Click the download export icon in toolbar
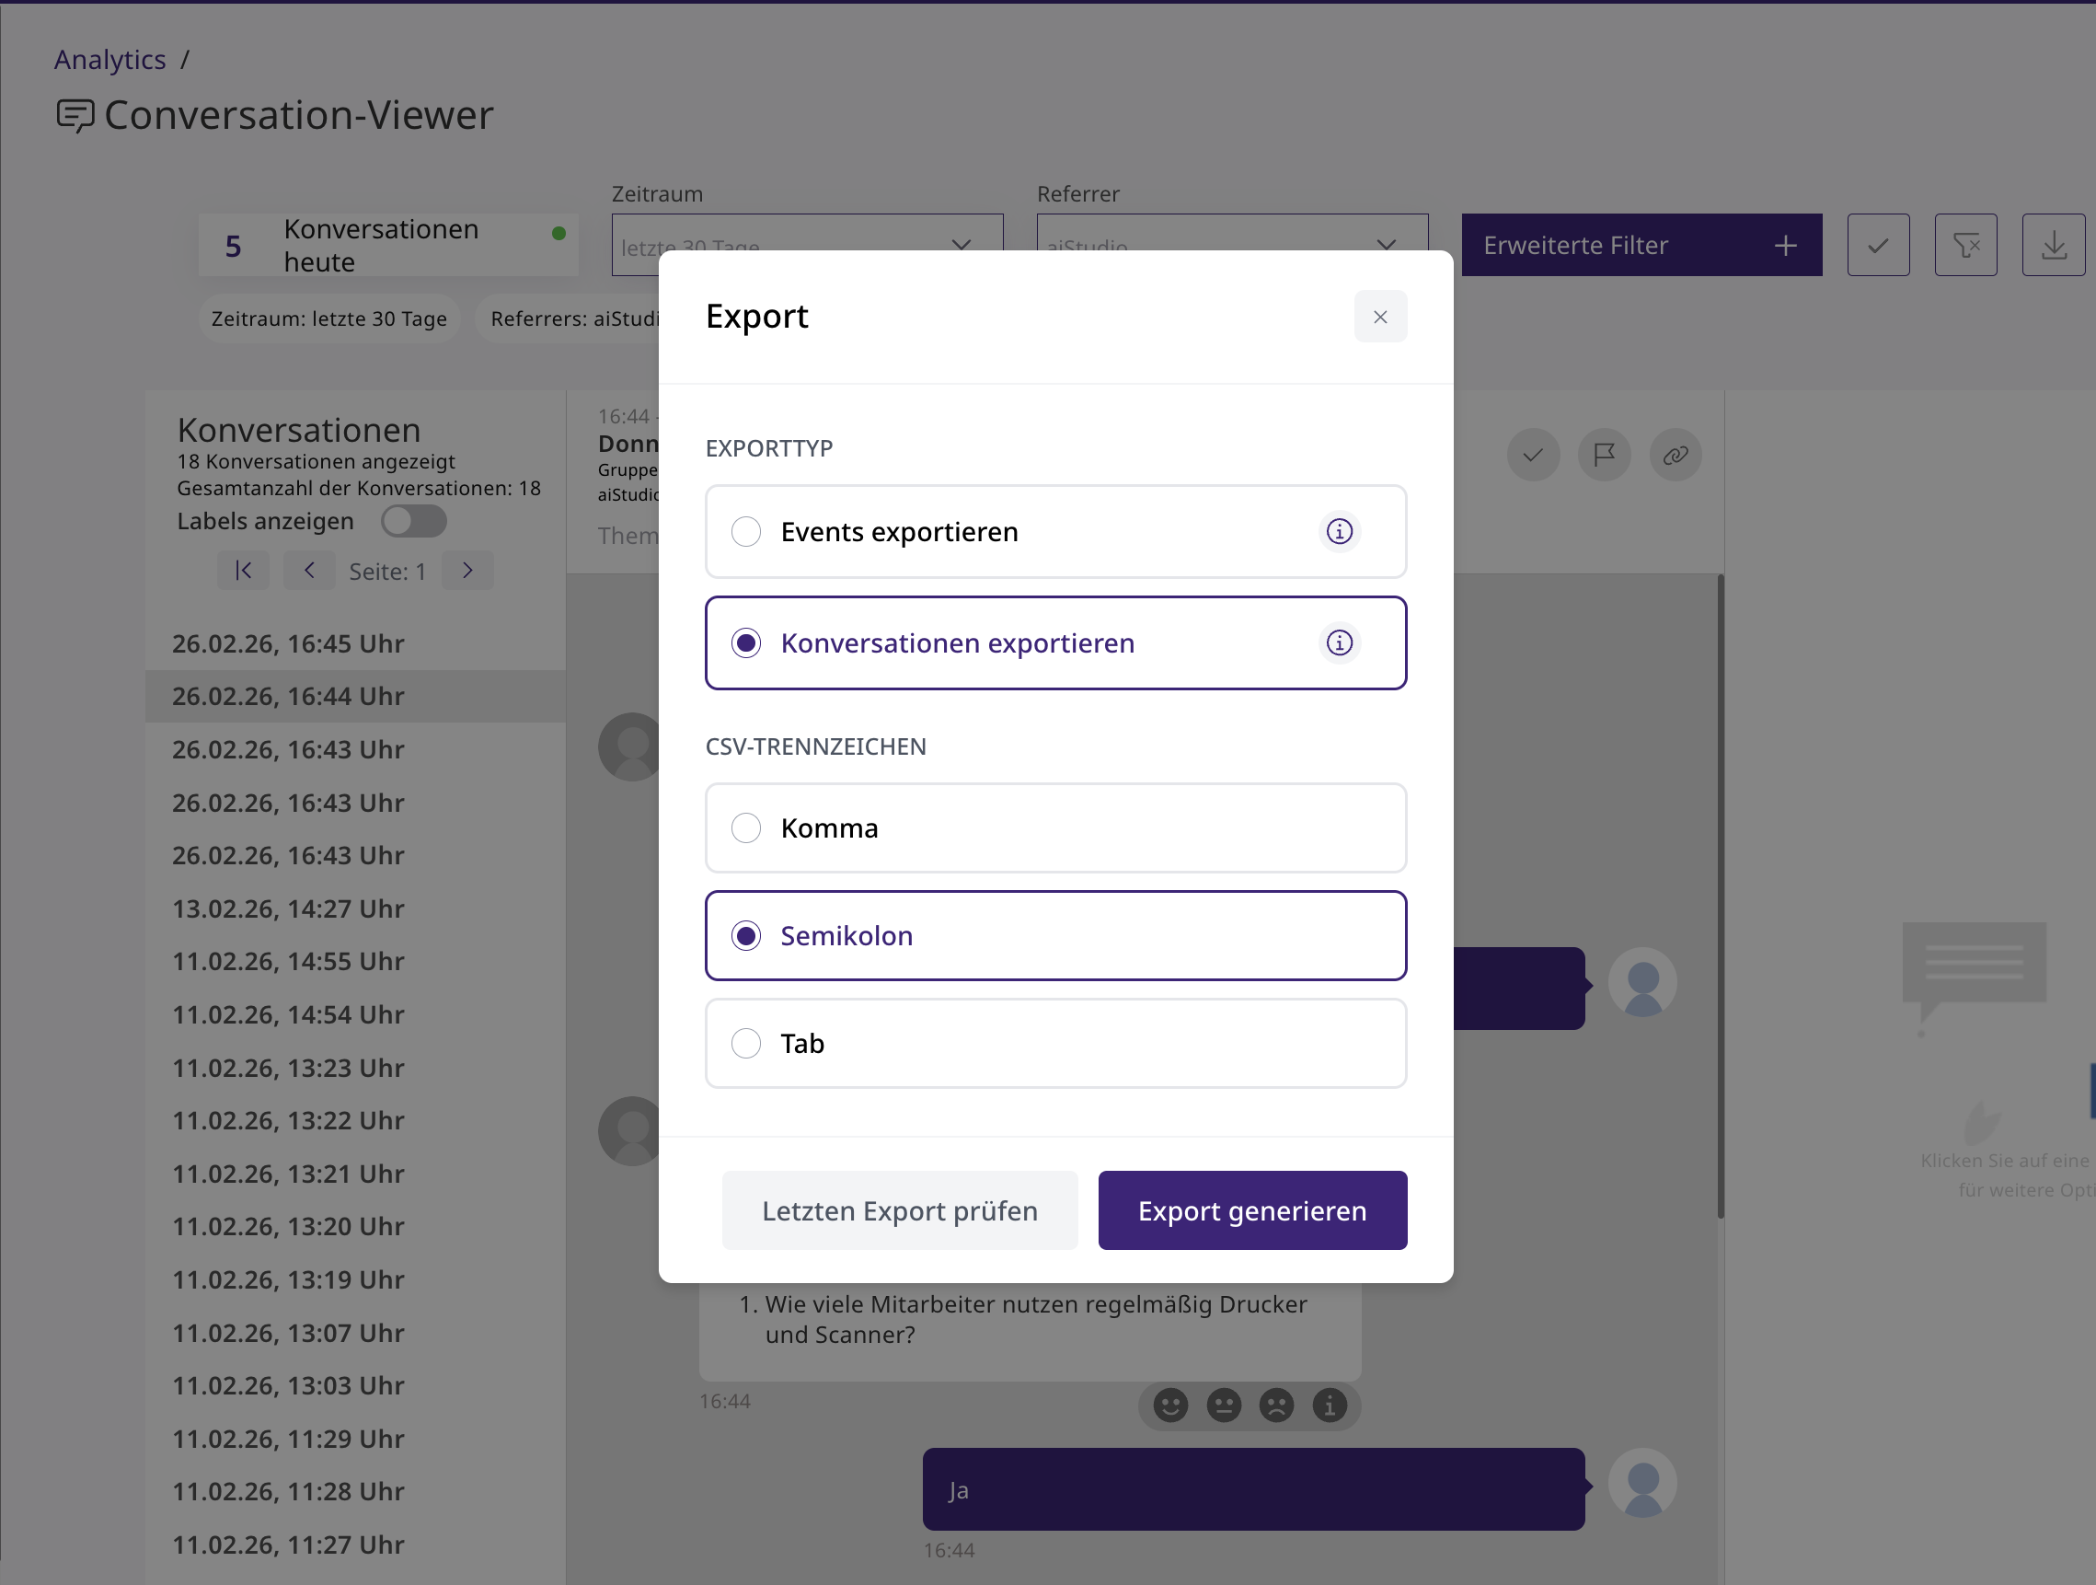The width and height of the screenshot is (2096, 1585). click(2053, 246)
